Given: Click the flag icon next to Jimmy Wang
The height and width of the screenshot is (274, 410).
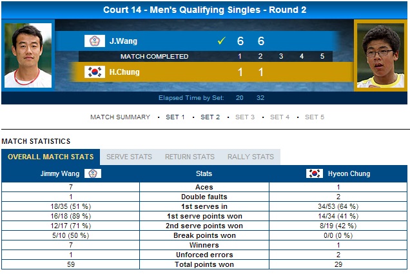Looking at the screenshot, I should point(93,173).
